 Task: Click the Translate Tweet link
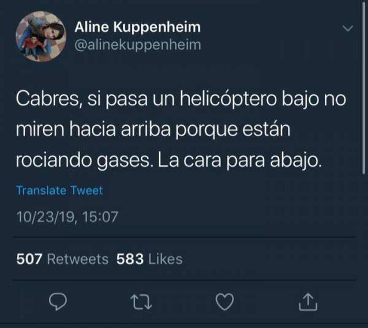(x=60, y=190)
